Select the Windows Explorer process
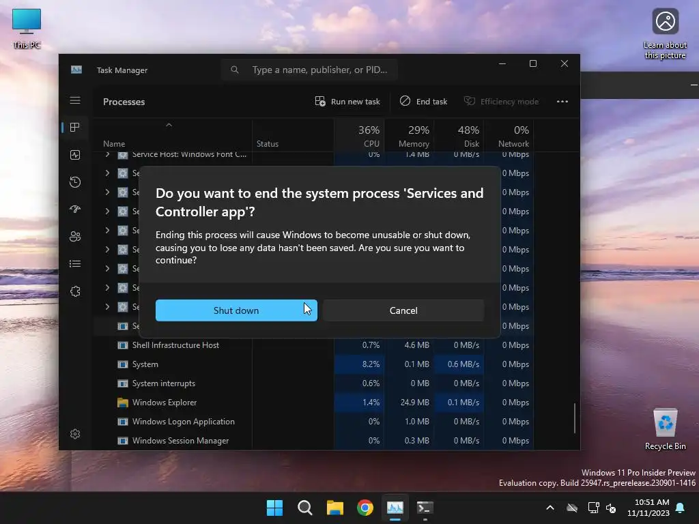Viewport: 699px width, 524px height. pos(313,403)
